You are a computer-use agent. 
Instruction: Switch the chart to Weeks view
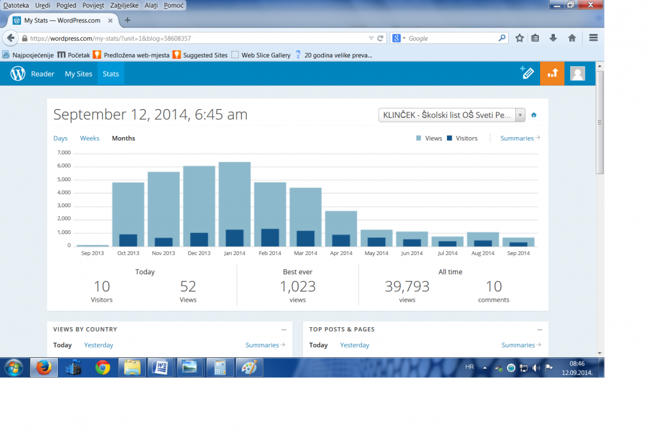tap(89, 138)
